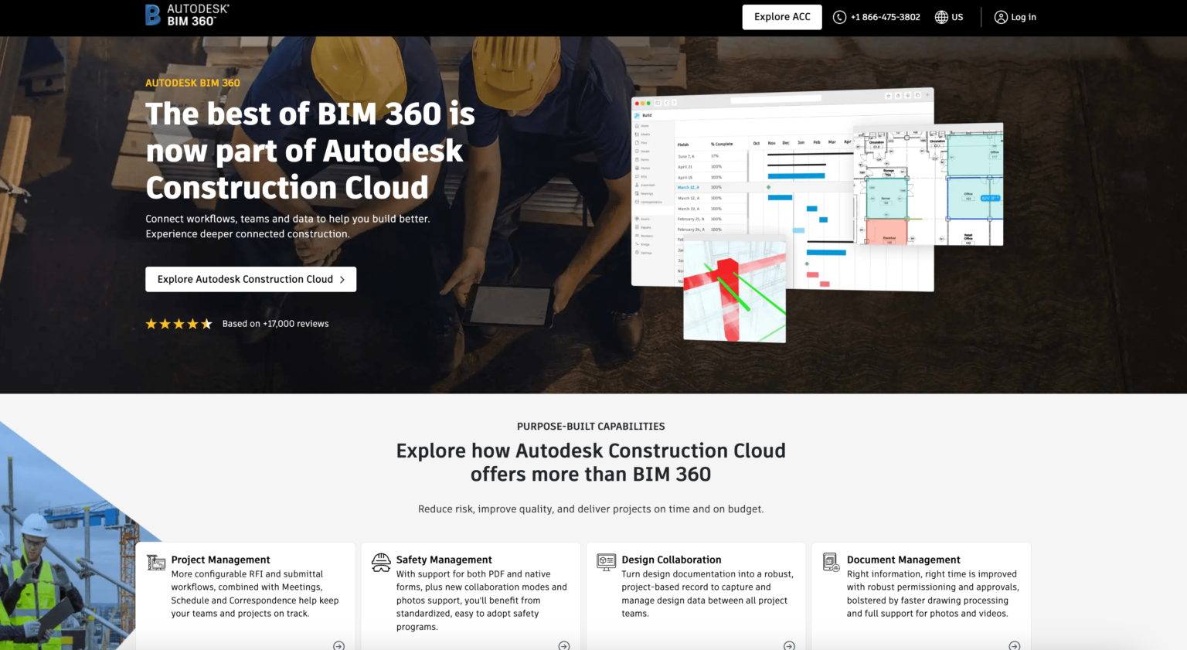Click the Issues sidebar icon

(x=637, y=151)
